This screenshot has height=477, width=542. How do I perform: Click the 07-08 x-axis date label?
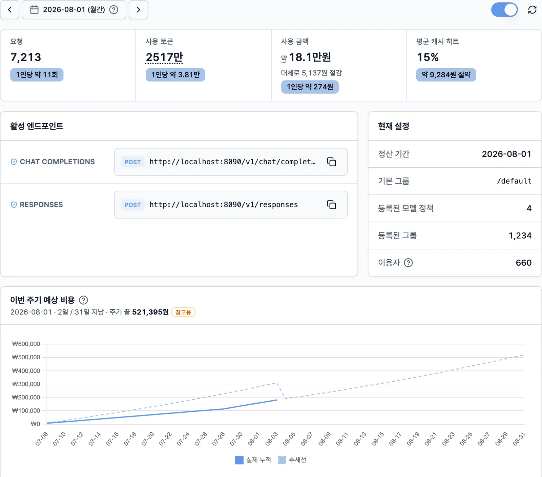[x=41, y=439]
